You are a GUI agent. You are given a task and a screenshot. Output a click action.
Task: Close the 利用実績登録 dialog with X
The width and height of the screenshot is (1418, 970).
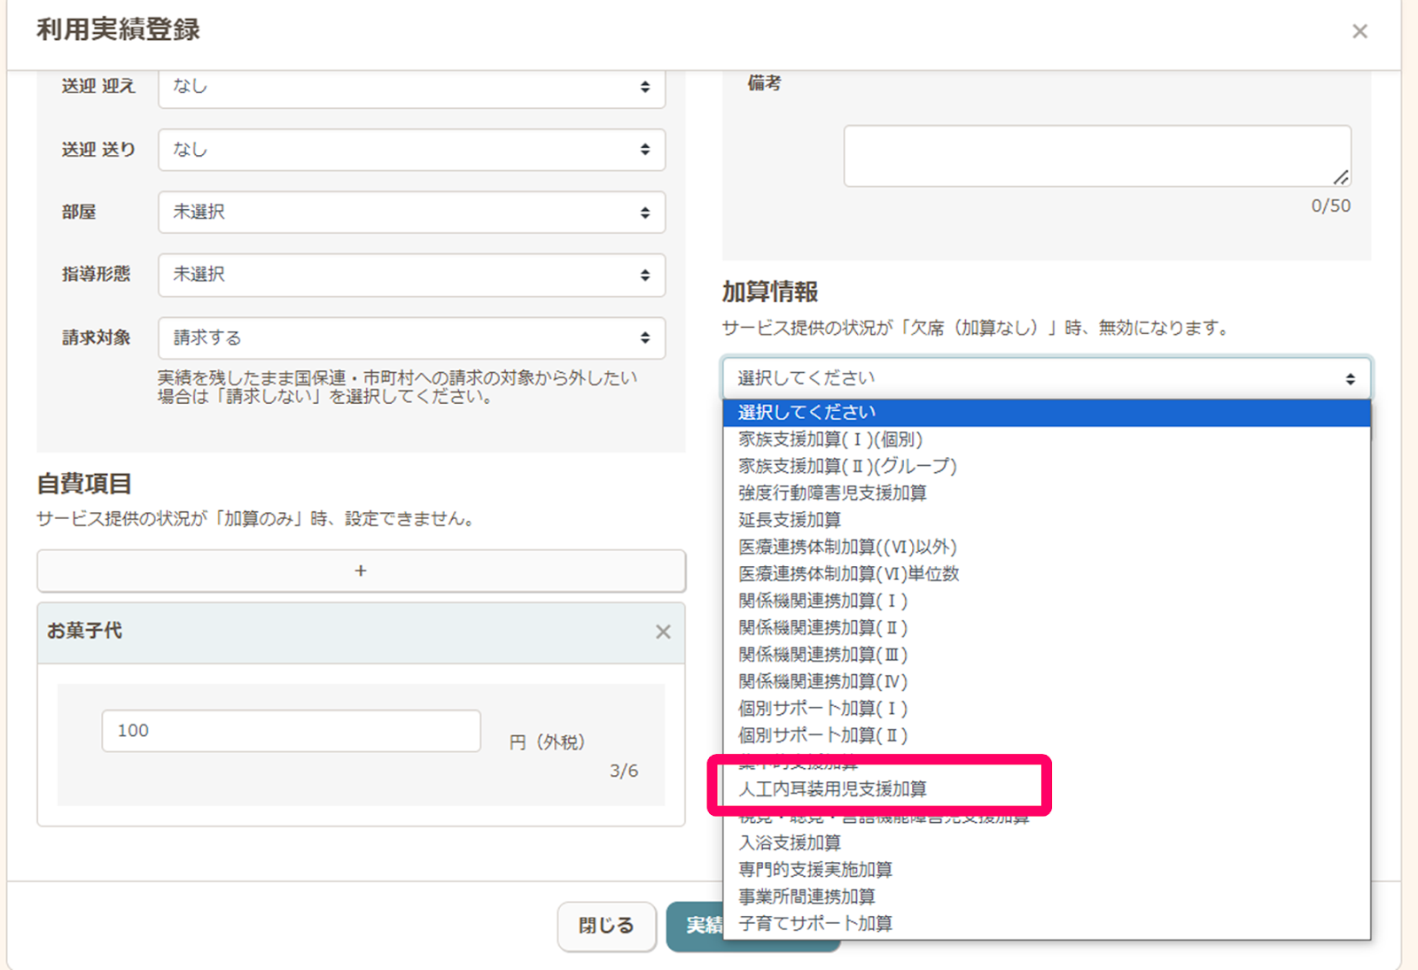[x=1360, y=32]
